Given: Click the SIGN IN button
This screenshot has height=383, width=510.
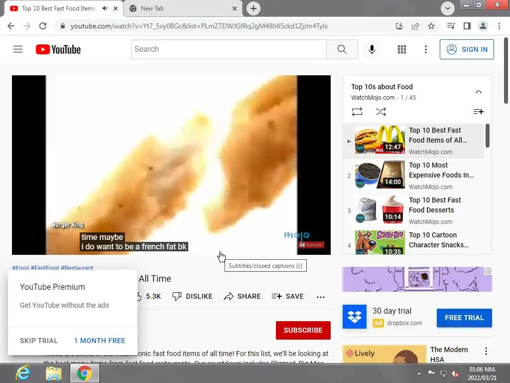Looking at the screenshot, I should tap(466, 49).
